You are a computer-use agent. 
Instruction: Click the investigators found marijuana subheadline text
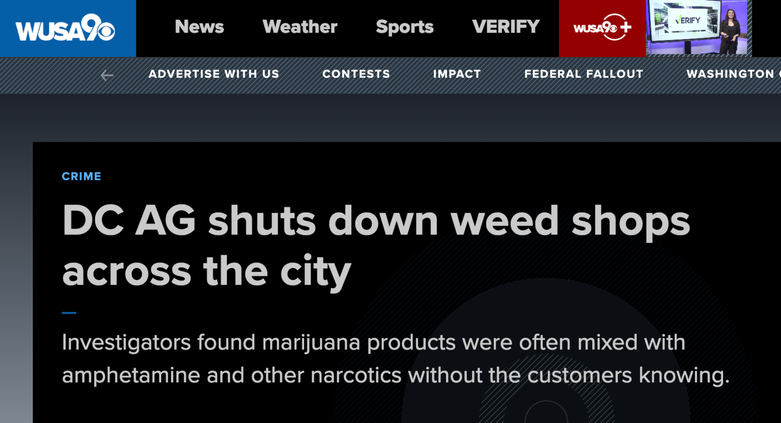click(396, 359)
